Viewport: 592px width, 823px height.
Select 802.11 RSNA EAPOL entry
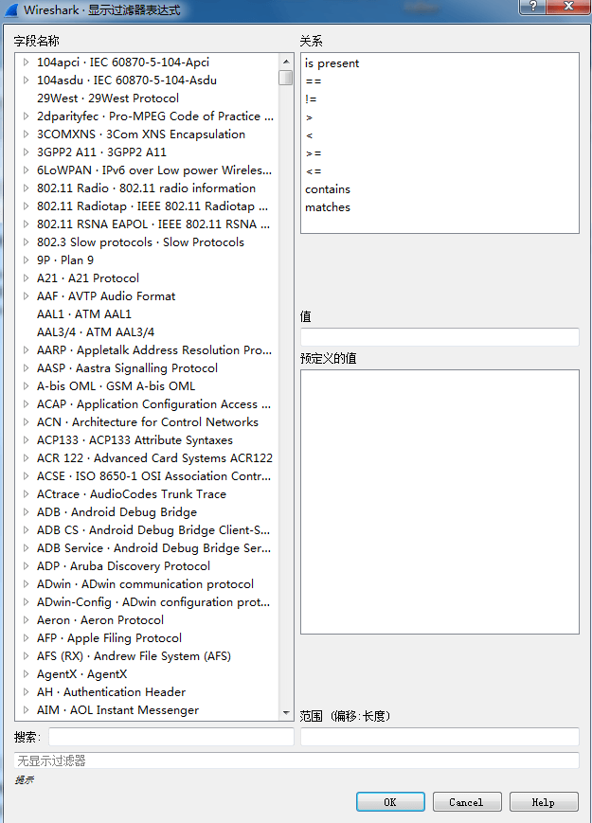(x=153, y=224)
